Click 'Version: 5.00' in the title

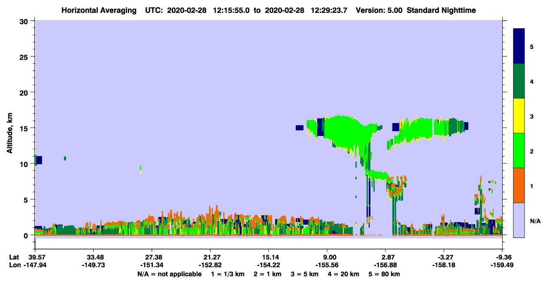pos(378,10)
